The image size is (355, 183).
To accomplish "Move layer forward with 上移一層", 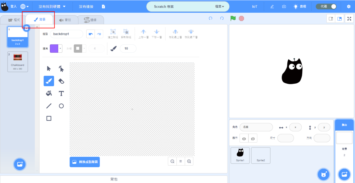I will pyautogui.click(x=144, y=34).
